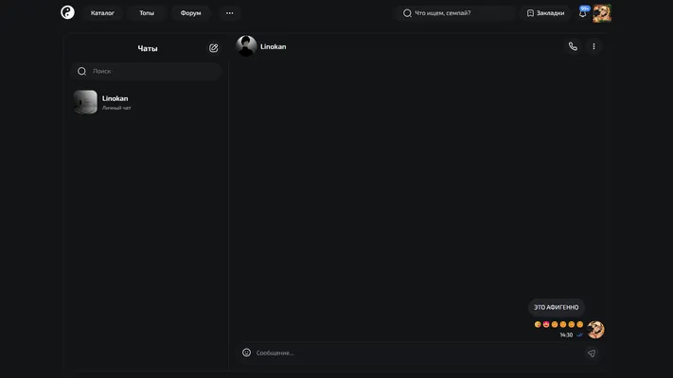673x378 pixels.
Task: Click the emoji message row
Action: tap(558, 324)
